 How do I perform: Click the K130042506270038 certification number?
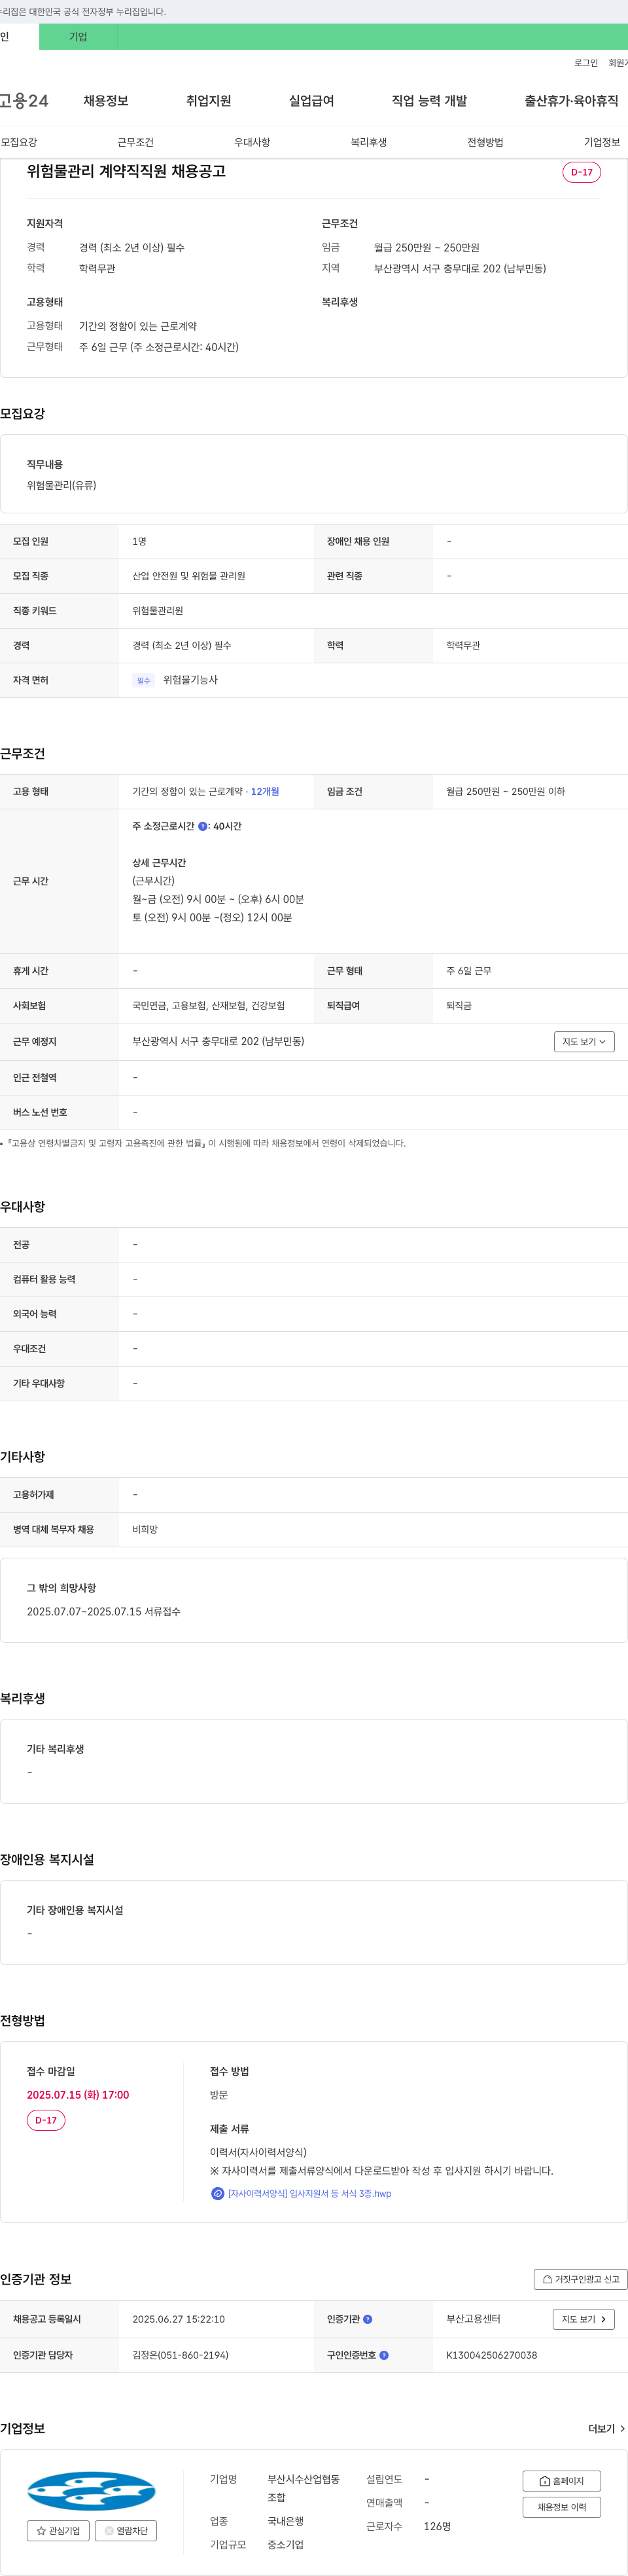tap(491, 2355)
